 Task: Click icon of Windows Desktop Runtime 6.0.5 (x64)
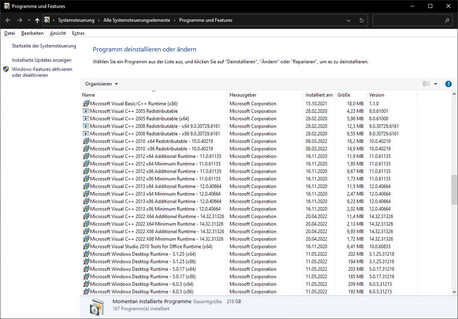pos(86,284)
